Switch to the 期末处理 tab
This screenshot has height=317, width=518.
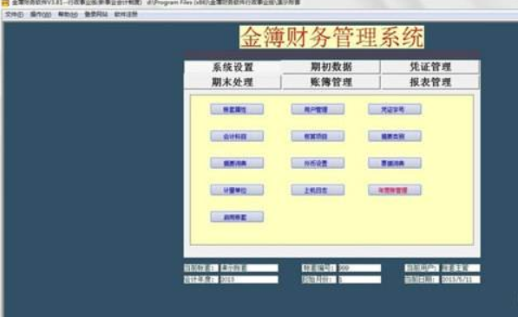click(x=233, y=81)
